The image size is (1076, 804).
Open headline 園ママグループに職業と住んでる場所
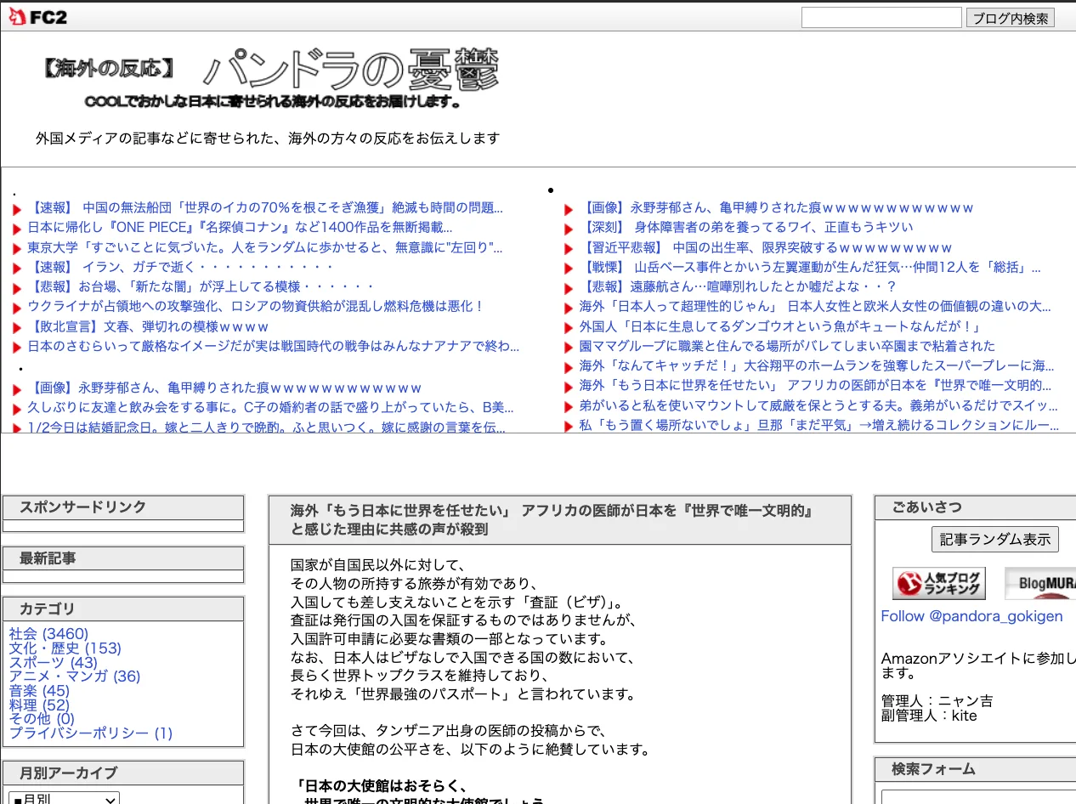pyautogui.click(x=787, y=346)
